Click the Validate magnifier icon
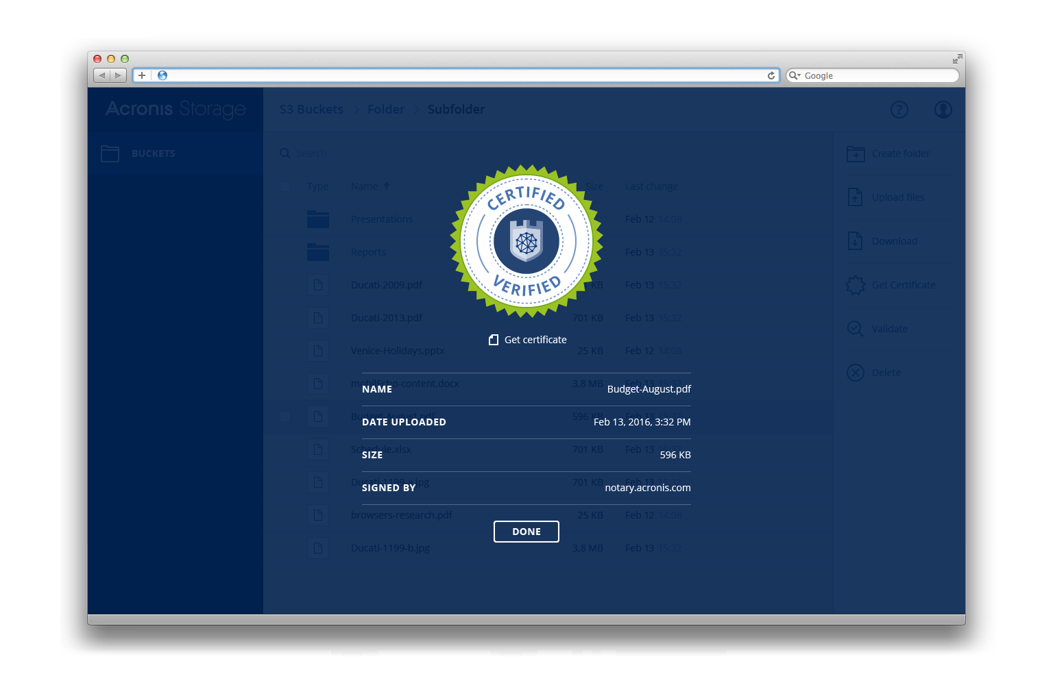The width and height of the screenshot is (1053, 696). [x=856, y=329]
